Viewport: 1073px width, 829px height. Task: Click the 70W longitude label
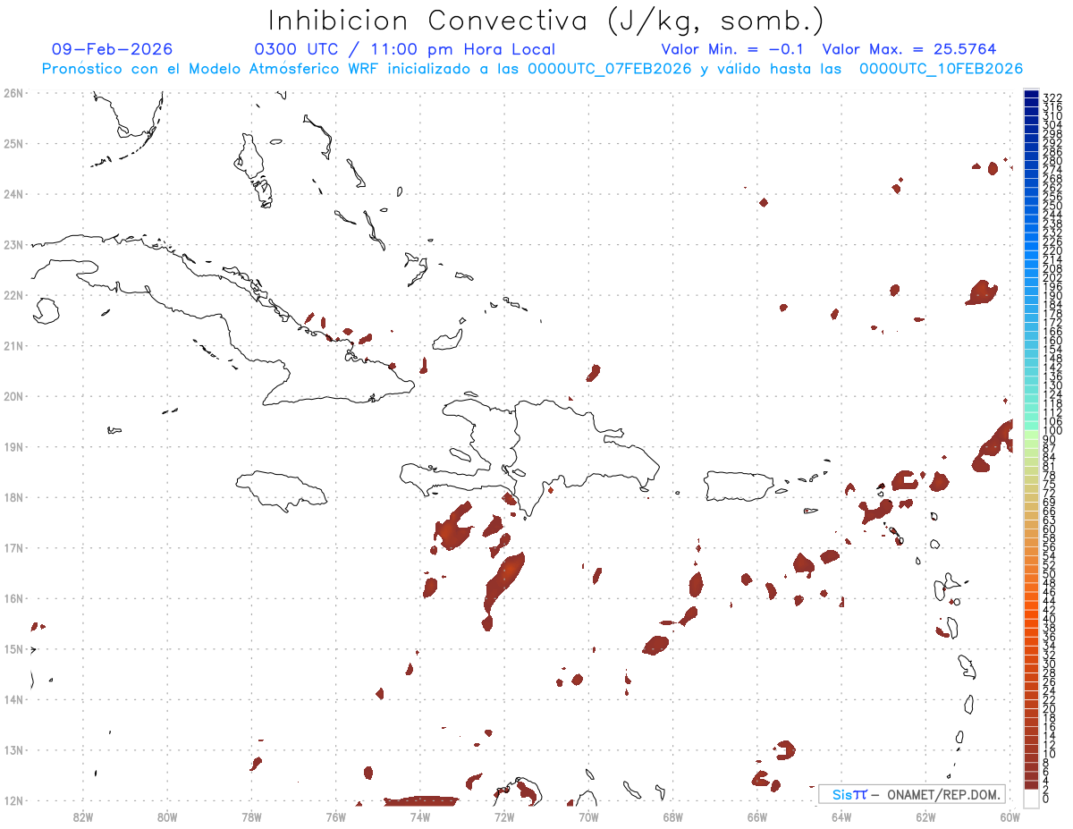point(588,816)
